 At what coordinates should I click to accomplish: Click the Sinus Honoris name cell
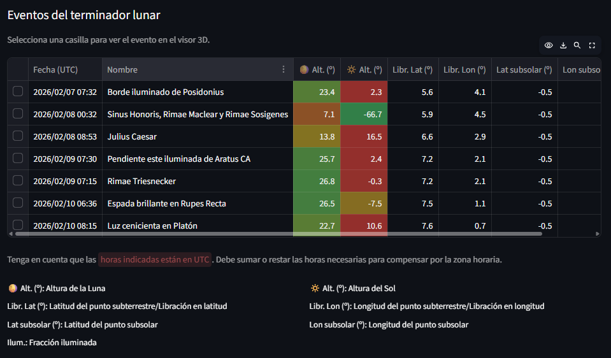198,115
